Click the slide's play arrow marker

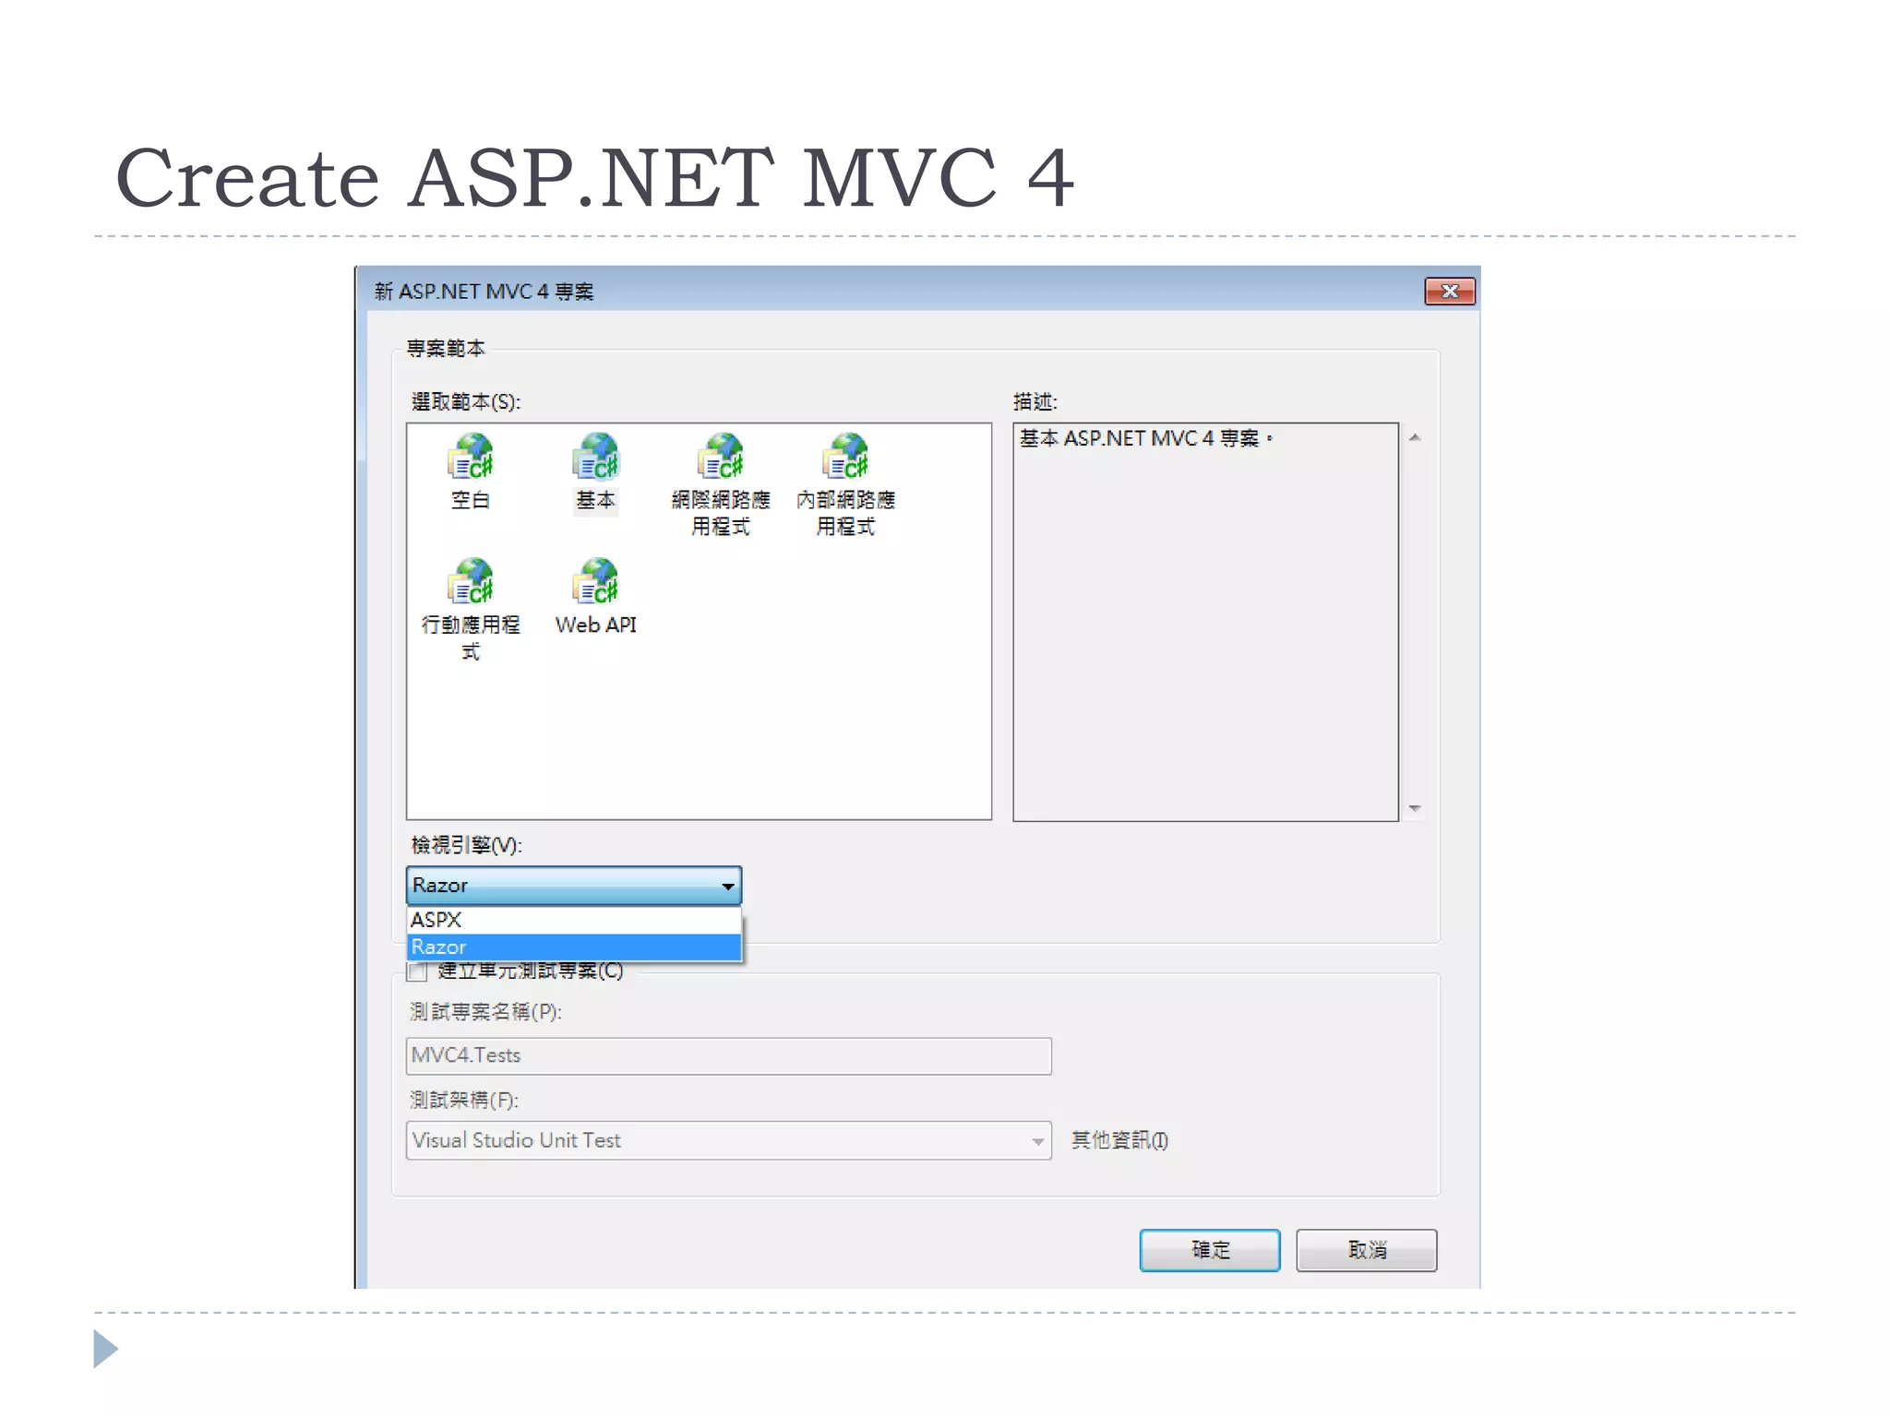pyautogui.click(x=105, y=1349)
